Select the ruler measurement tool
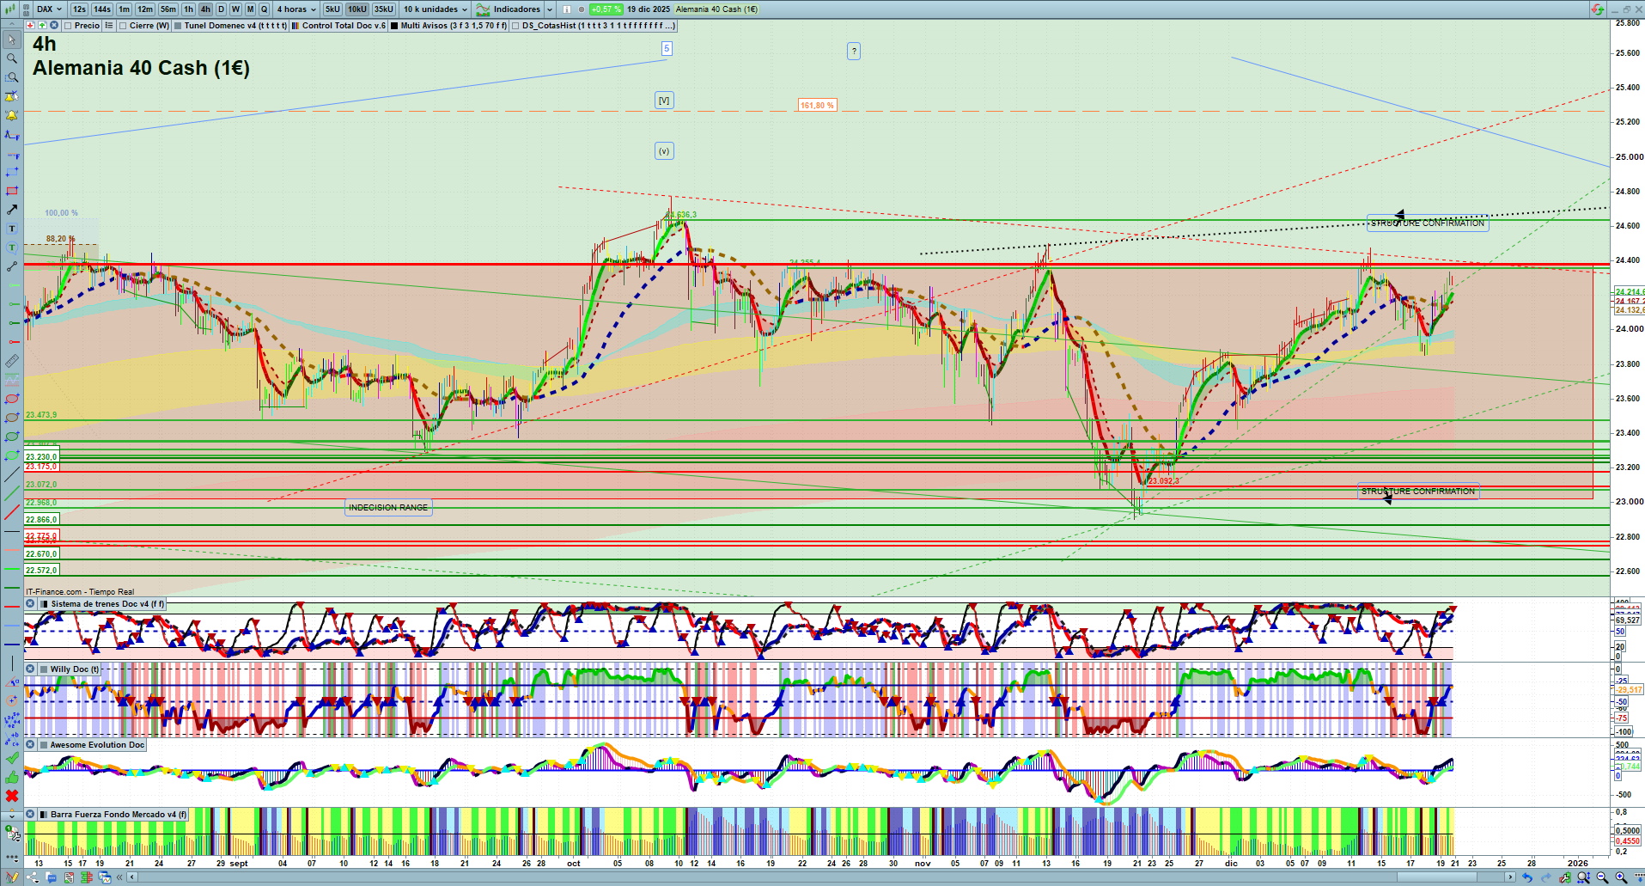1645x886 pixels. pos(12,361)
